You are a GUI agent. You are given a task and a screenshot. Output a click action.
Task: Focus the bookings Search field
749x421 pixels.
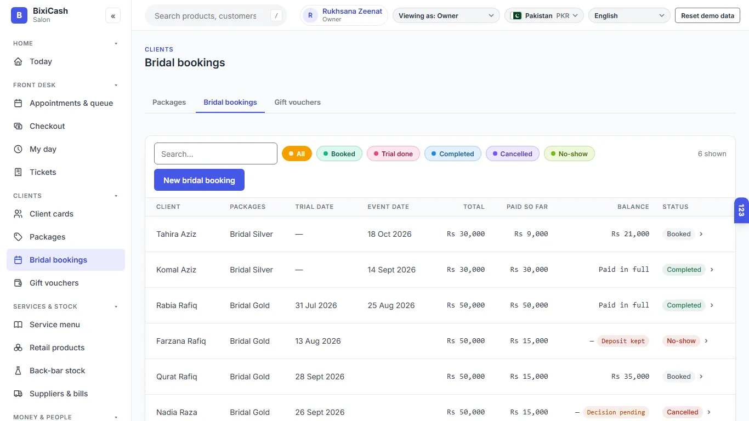tap(215, 153)
